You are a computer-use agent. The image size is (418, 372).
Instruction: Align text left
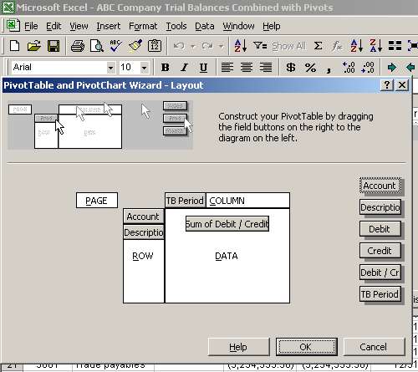point(227,68)
